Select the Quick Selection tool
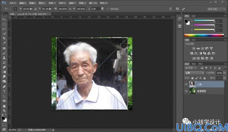 [4, 34]
